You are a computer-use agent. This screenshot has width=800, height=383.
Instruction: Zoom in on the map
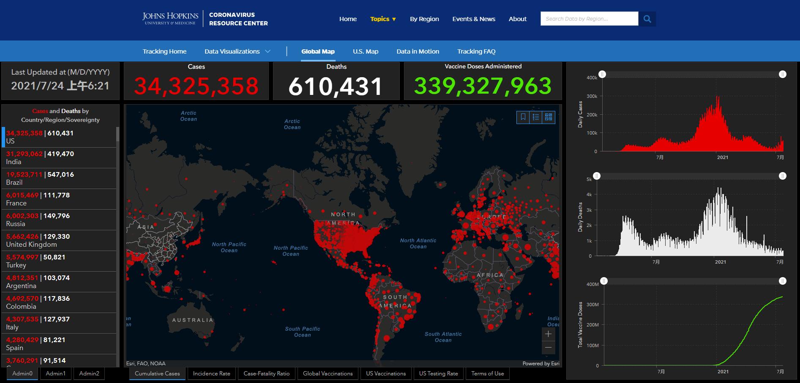(548, 334)
